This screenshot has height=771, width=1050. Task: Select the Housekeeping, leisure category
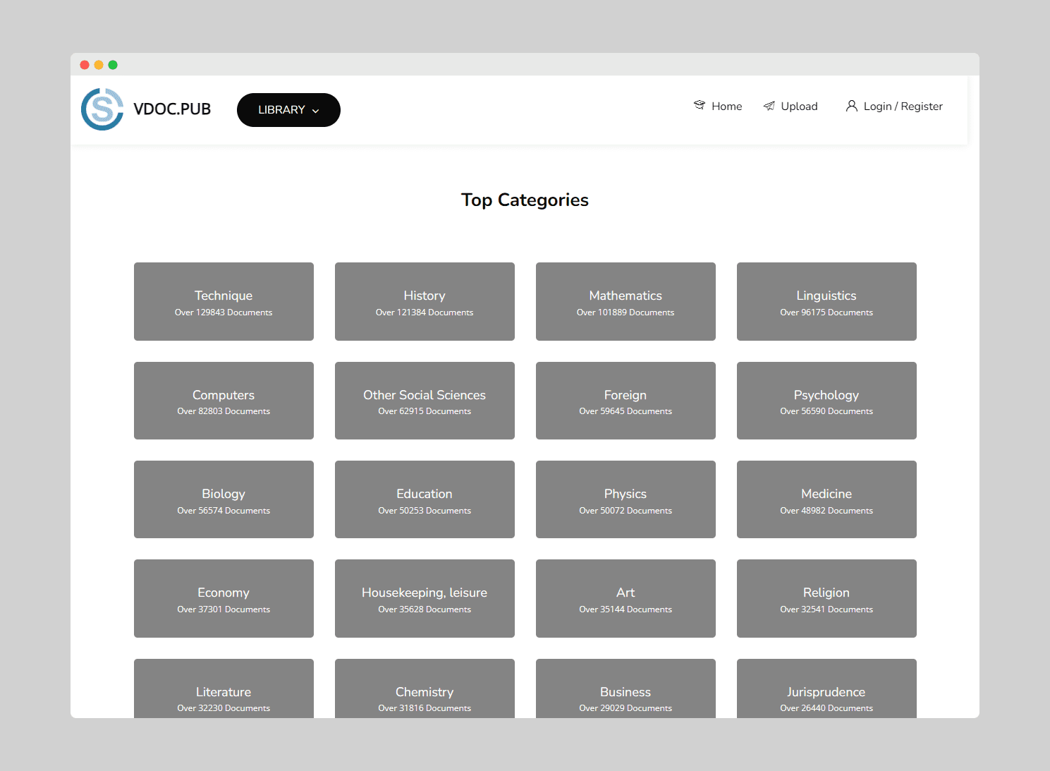point(425,598)
